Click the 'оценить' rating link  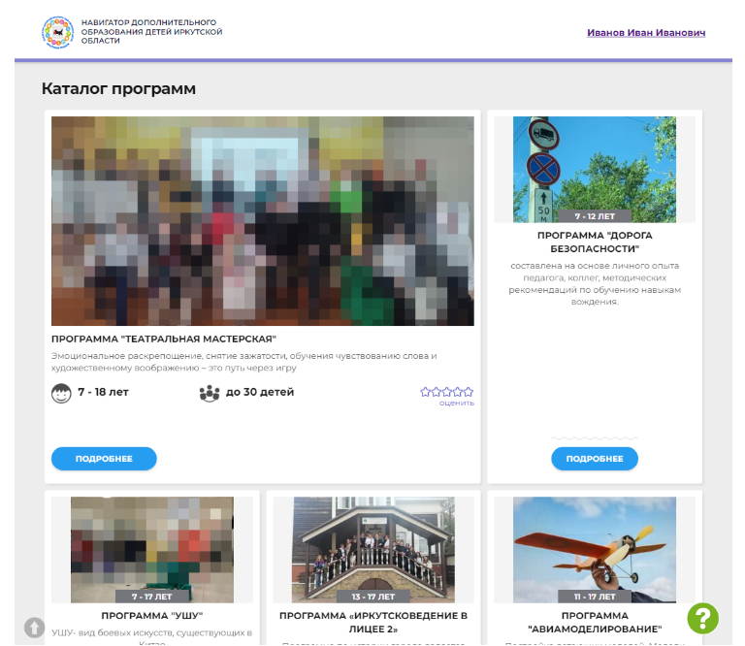coord(456,404)
